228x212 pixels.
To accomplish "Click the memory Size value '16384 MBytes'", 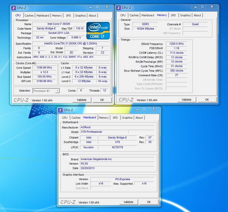I will pyautogui.click(x=145, y=29).
